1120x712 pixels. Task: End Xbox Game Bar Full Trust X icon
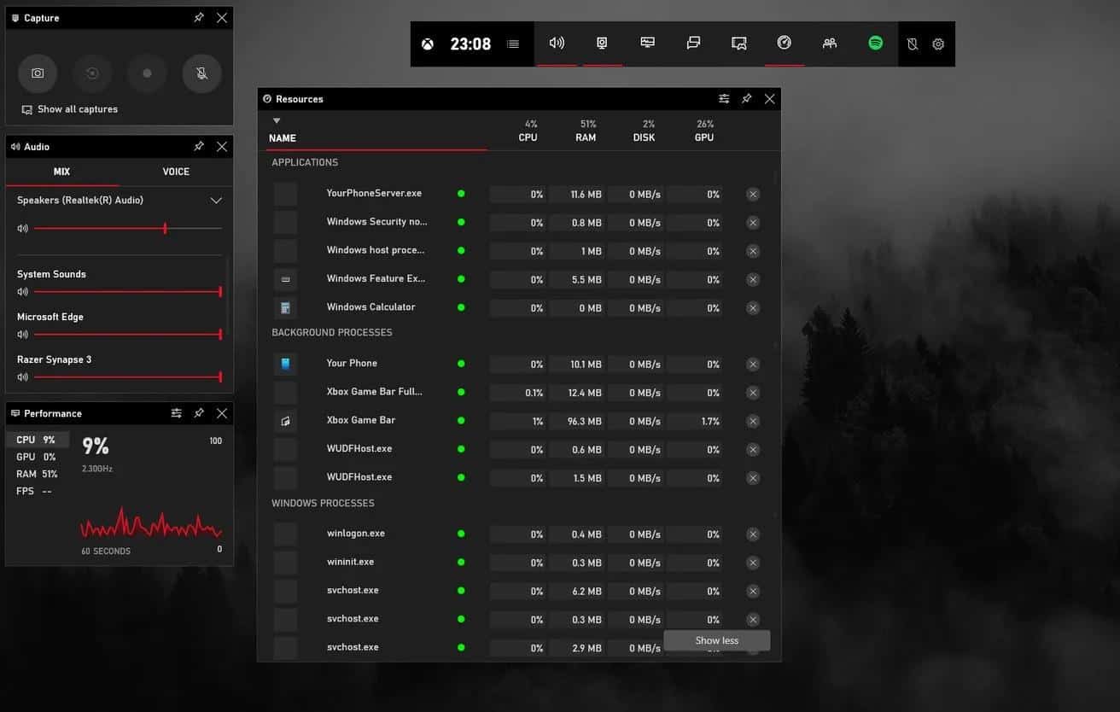[753, 393]
